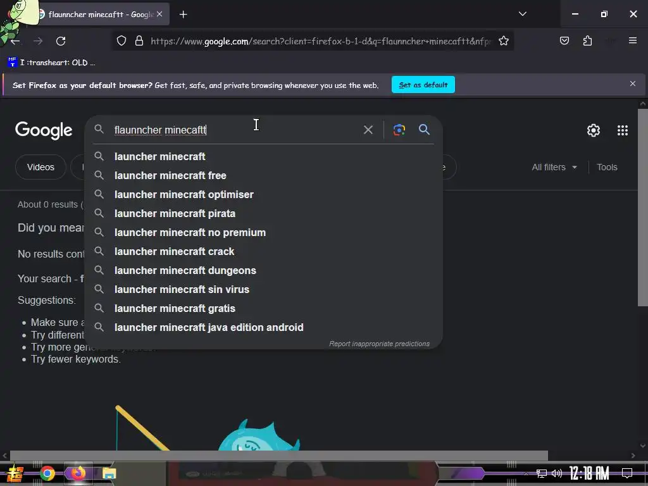This screenshot has width=648, height=486.
Task: Select the flaunncher minecaftt Google tab
Action: pos(99,15)
